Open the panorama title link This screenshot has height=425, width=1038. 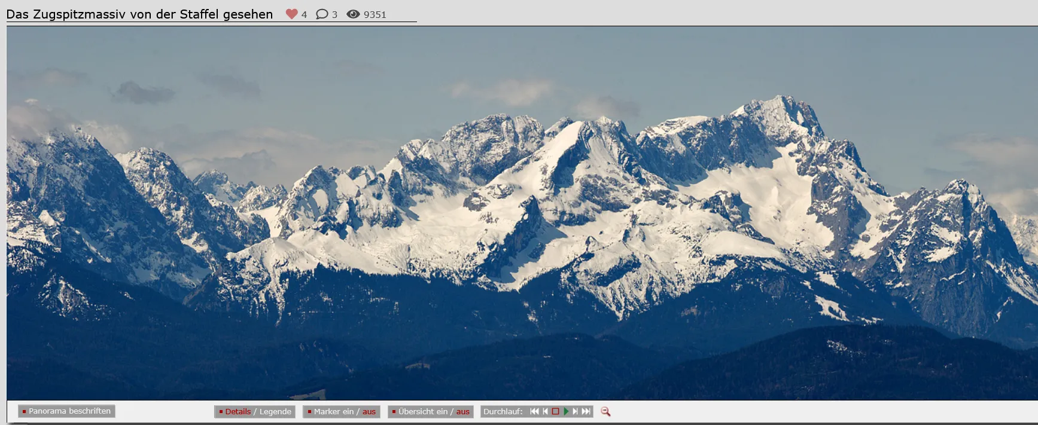[x=139, y=14]
